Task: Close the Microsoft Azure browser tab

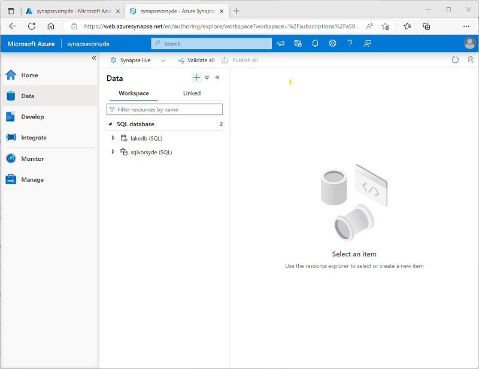Action: 118,11
